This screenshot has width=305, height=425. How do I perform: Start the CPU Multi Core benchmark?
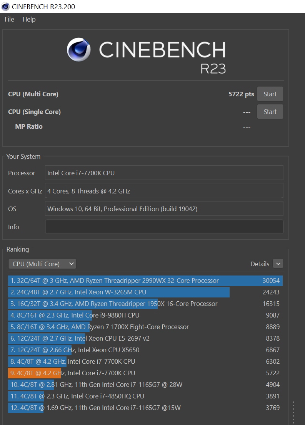click(270, 94)
